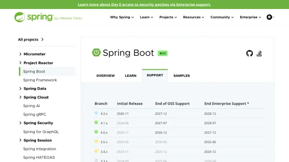
Task: Open Spring AI project link
Action: [x=32, y=106]
